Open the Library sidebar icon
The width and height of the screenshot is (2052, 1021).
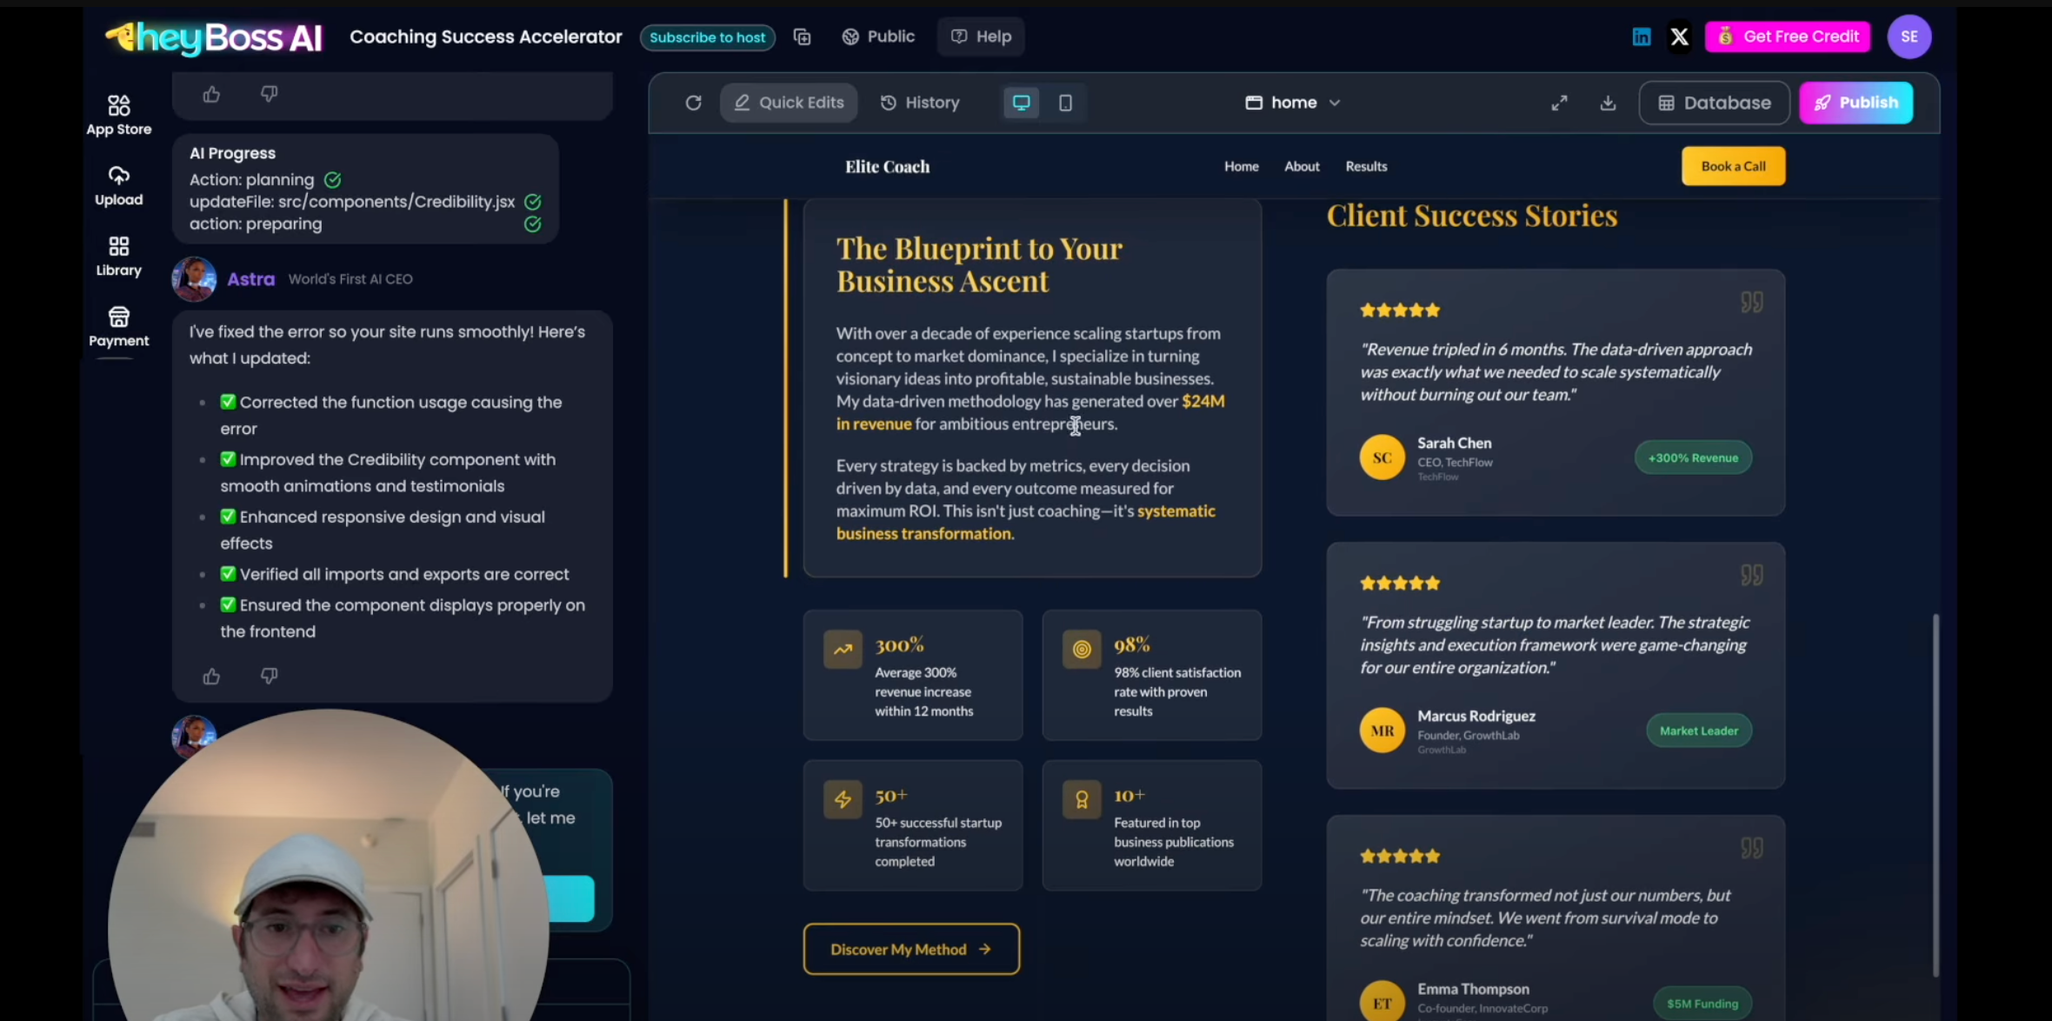coord(119,257)
